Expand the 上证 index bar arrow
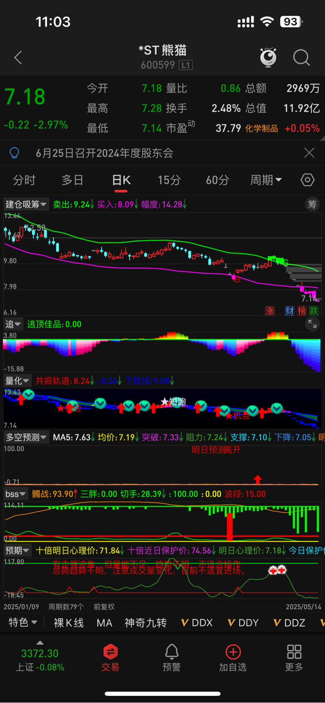The height and width of the screenshot is (703, 325). (x=40, y=643)
